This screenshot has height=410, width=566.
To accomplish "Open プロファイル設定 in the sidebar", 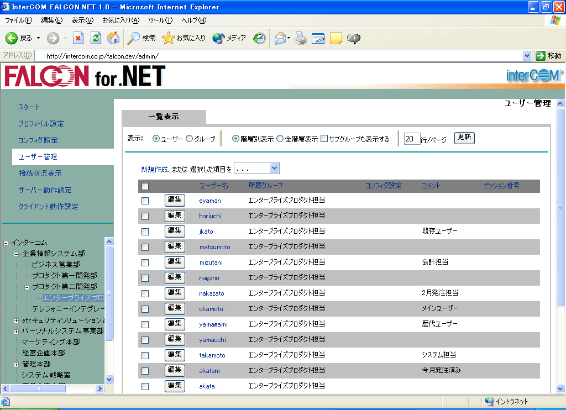I will point(41,123).
